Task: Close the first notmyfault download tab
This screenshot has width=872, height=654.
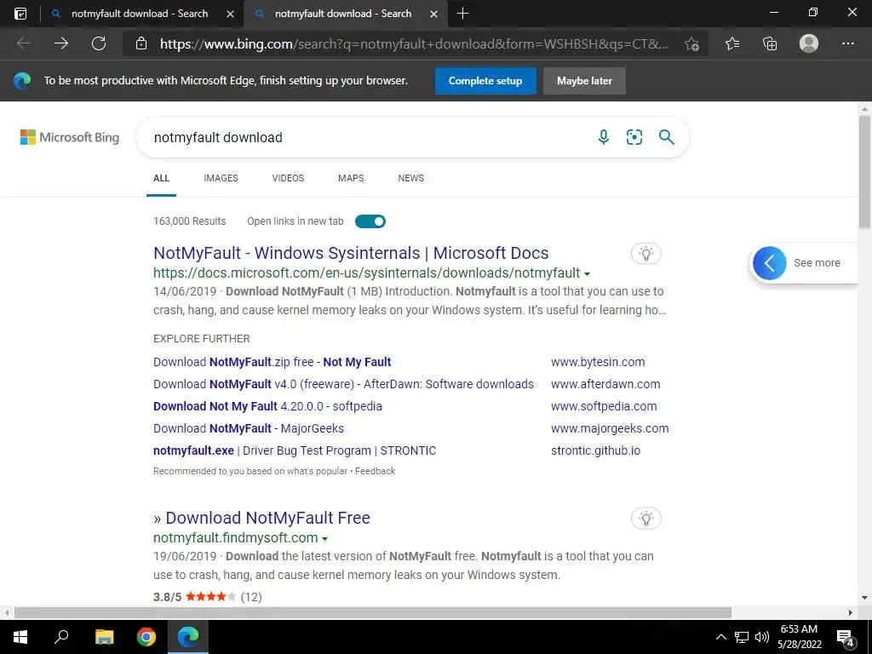Action: (230, 14)
